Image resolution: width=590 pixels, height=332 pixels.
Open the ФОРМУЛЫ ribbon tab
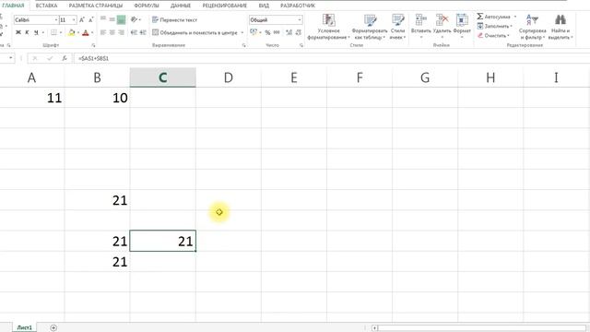tap(147, 6)
